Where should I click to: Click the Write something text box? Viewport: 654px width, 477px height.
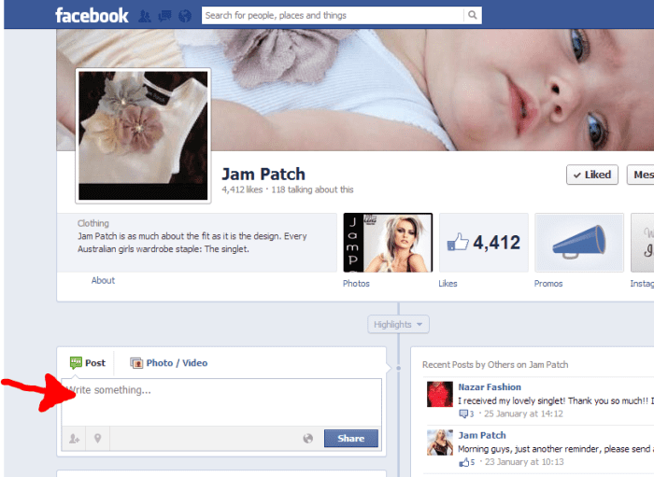(x=221, y=402)
